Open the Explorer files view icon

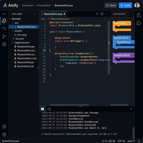(x=4, y=21)
